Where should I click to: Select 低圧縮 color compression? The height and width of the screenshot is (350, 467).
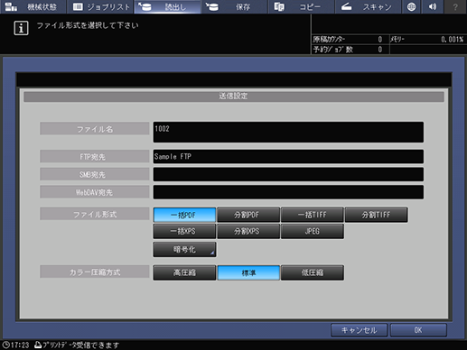click(x=313, y=272)
